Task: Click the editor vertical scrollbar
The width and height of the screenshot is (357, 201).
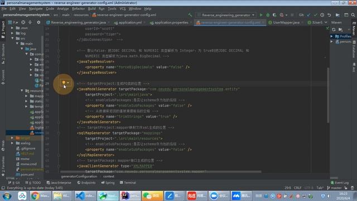Action: pos(328,95)
